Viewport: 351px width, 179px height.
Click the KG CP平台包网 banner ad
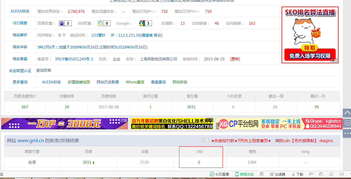point(279,124)
